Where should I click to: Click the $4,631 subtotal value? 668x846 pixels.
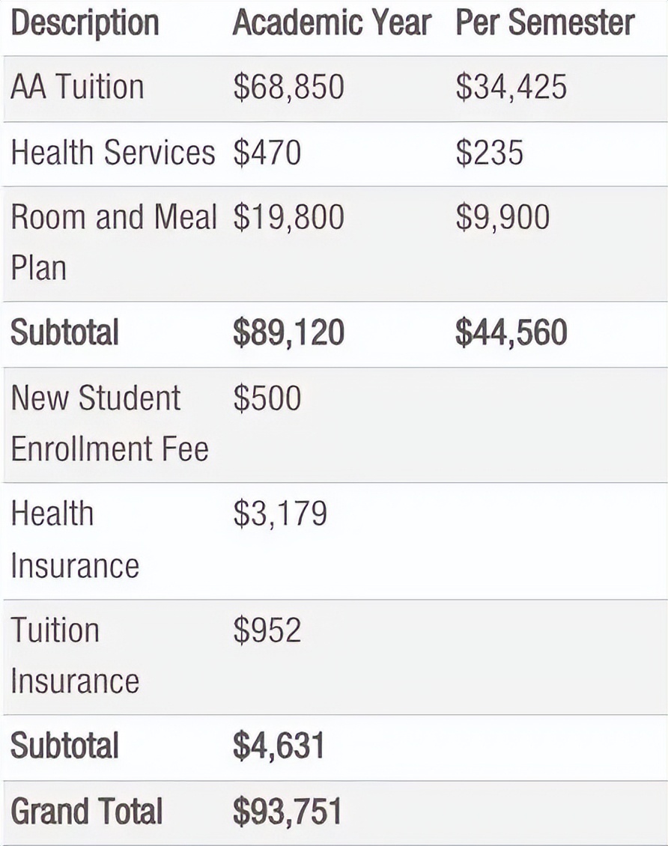[279, 746]
